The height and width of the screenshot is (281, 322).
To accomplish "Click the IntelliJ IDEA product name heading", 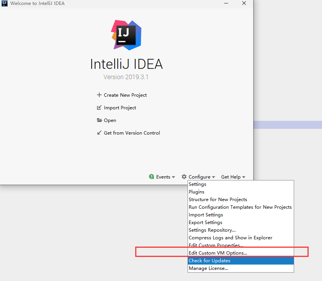I will click(126, 64).
